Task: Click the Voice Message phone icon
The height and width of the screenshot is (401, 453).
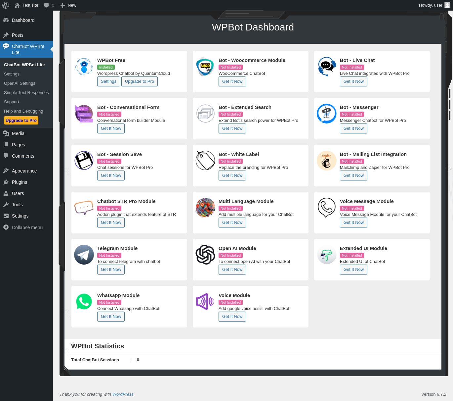Action: (327, 208)
